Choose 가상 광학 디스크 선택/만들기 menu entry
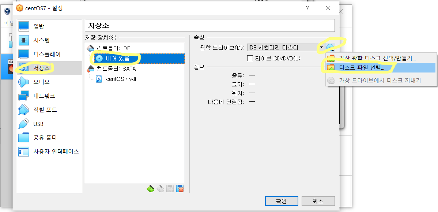The image size is (438, 212). pos(381,58)
